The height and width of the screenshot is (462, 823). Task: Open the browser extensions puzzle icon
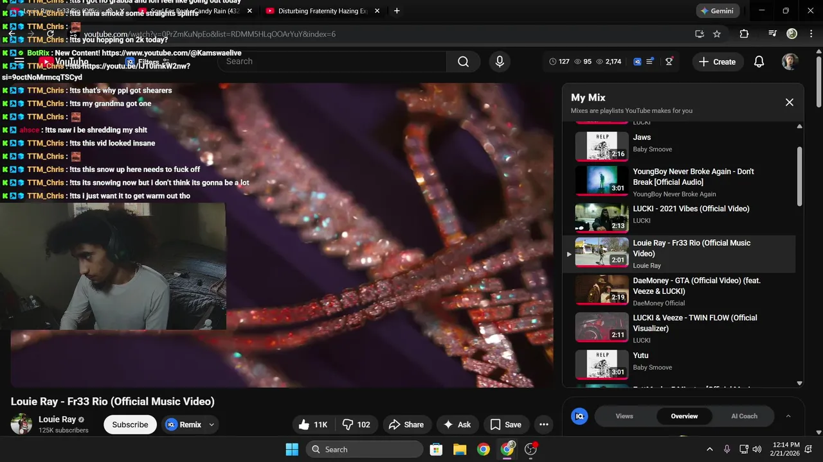click(x=744, y=34)
